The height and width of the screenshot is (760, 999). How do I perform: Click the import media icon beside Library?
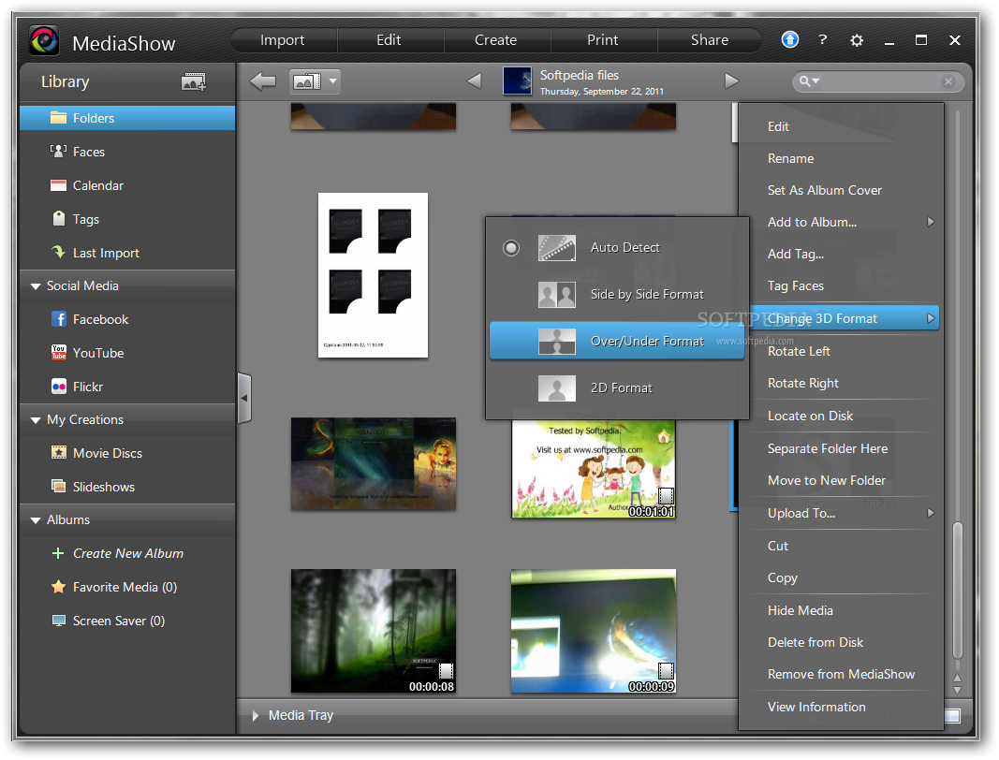(193, 81)
